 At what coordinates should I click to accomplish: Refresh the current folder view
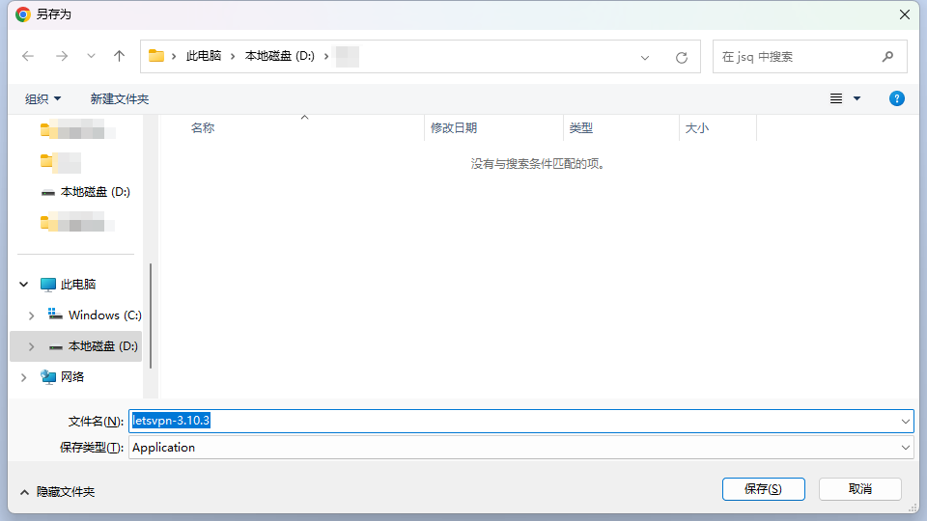pyautogui.click(x=682, y=57)
